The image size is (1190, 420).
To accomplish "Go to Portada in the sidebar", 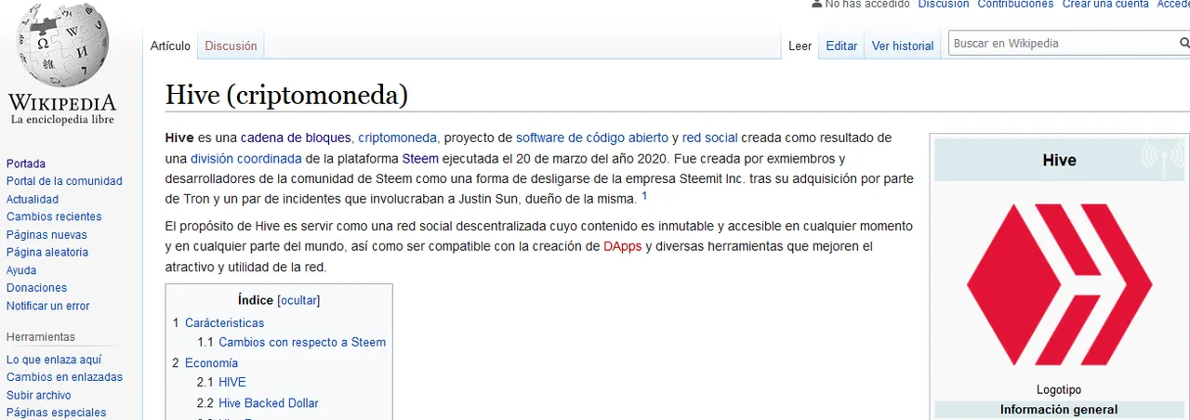I will pos(26,164).
